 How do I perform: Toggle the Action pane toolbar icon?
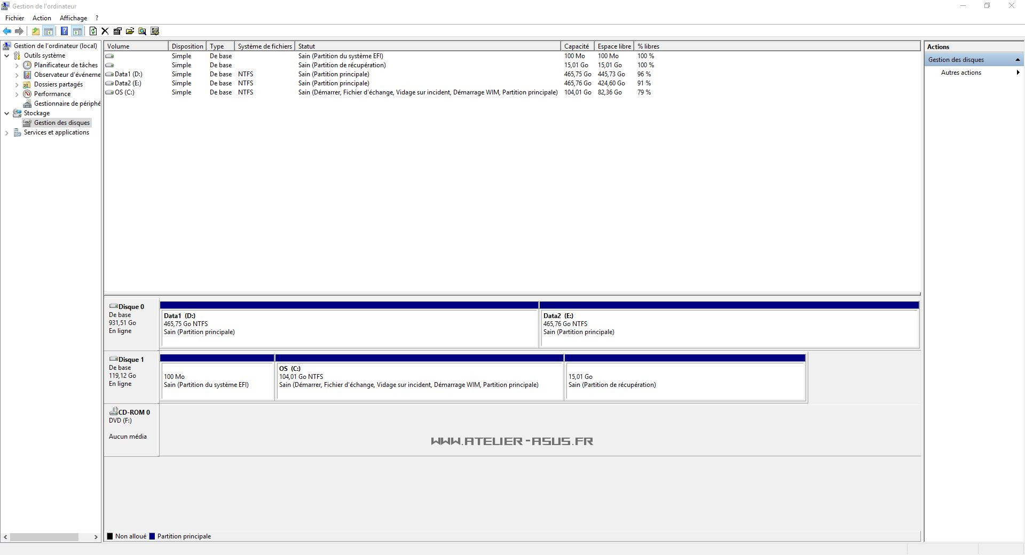tap(77, 31)
